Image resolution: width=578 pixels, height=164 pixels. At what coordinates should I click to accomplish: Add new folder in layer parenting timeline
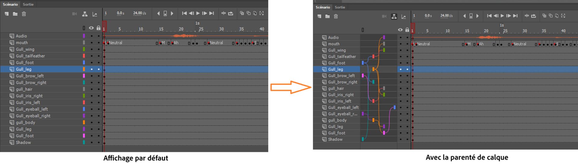(x=328, y=16)
